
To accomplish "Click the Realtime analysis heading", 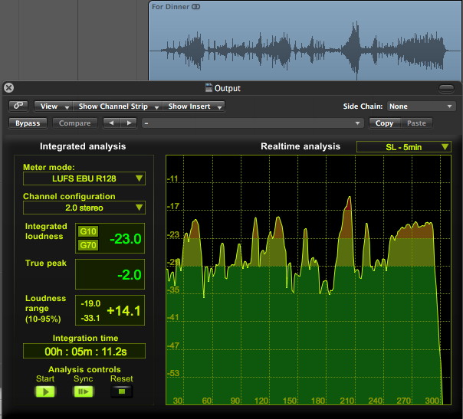I will pyautogui.click(x=300, y=146).
